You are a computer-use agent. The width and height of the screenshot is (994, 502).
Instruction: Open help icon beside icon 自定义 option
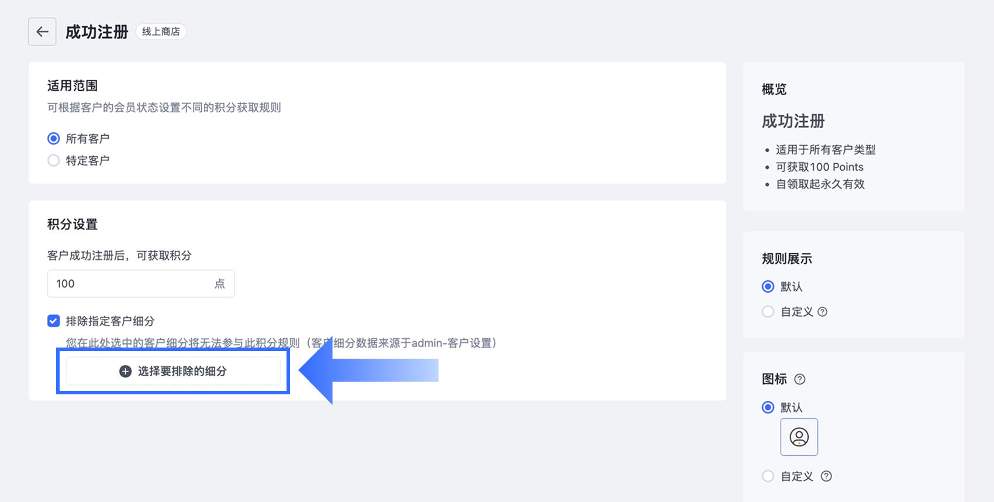click(826, 476)
